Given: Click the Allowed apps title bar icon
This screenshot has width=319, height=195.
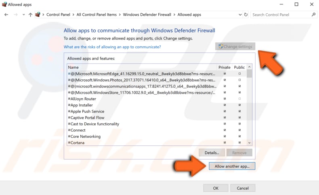Looking at the screenshot, I should [4, 4].
